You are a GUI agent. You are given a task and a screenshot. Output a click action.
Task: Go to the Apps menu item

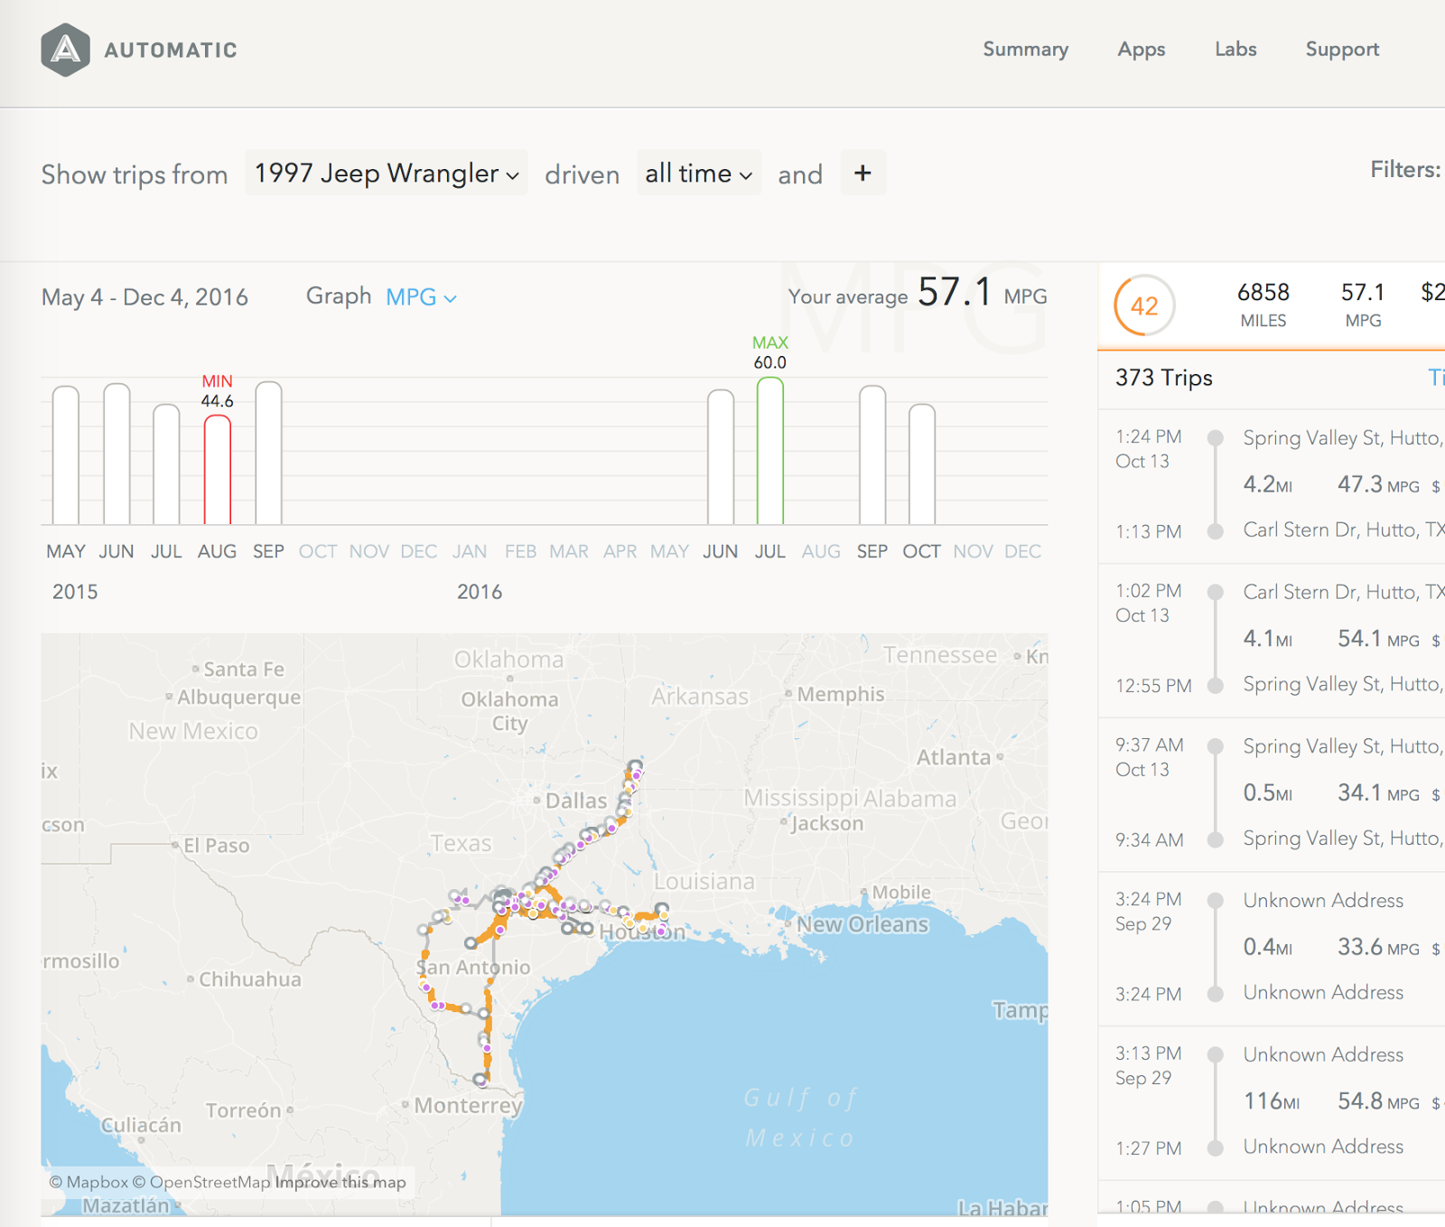click(1142, 50)
